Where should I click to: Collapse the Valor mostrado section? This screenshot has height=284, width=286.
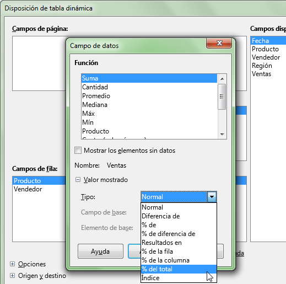78,180
